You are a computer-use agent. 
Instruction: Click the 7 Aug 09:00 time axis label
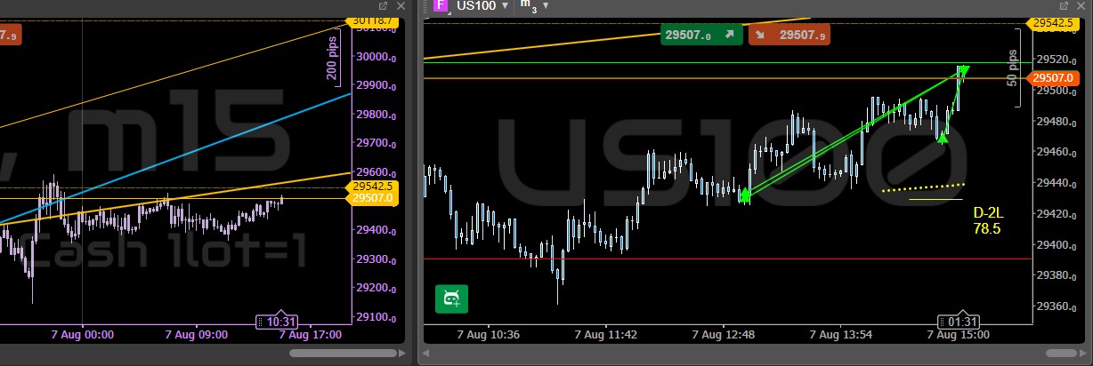pos(197,335)
